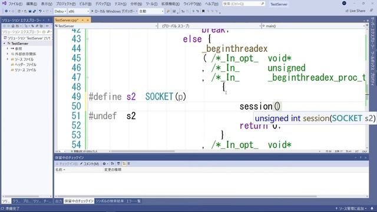
Task: Click the Solution Explorer home icon
Action: pyautogui.click(x=13, y=26)
